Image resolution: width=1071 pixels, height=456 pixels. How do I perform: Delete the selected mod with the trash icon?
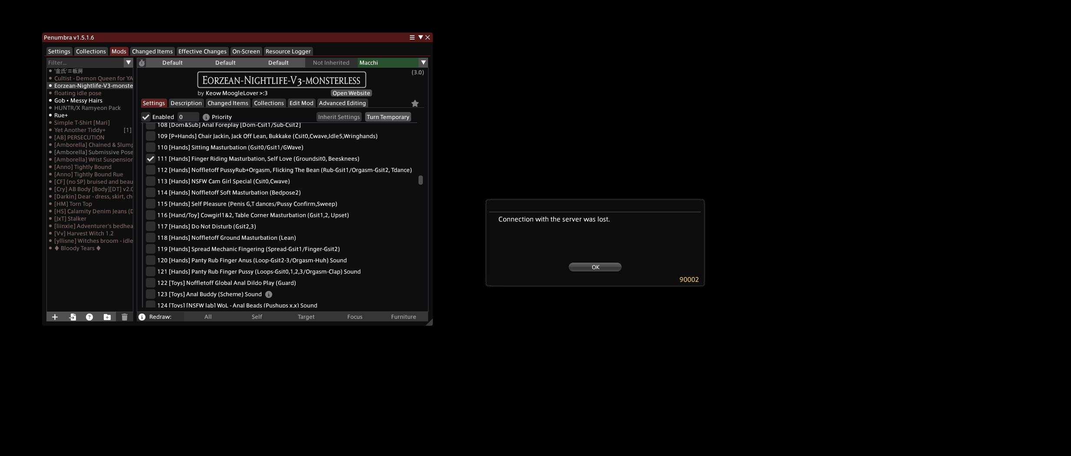coord(125,317)
